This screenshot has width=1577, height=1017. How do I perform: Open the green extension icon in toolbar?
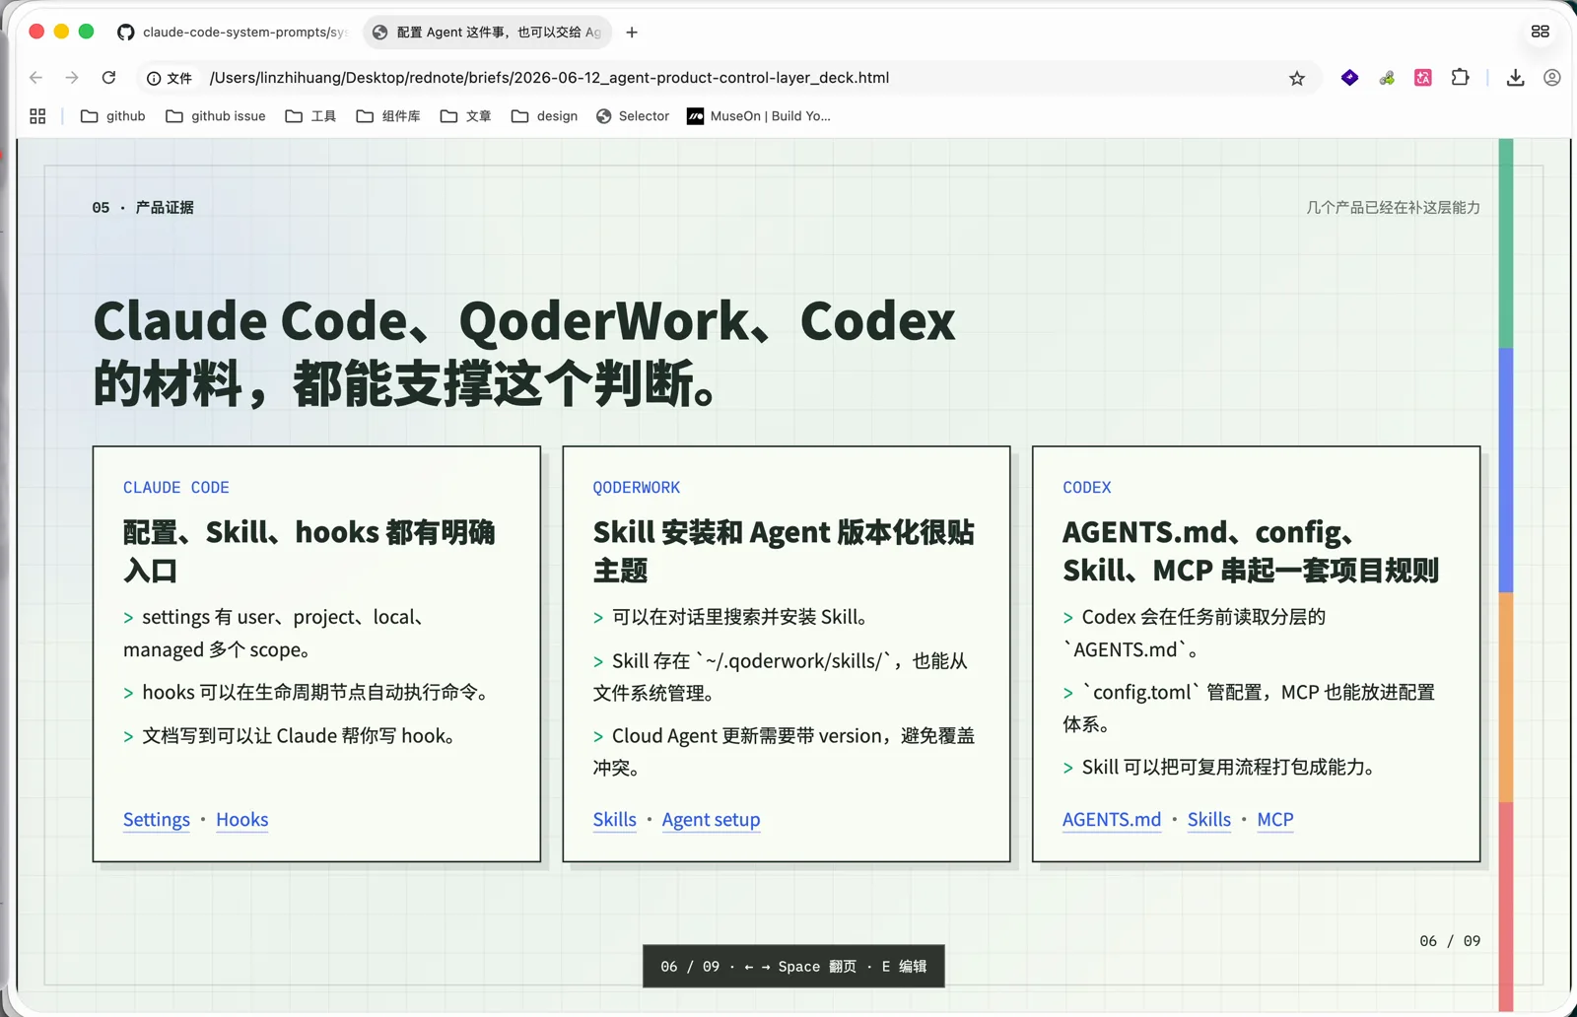pos(1387,78)
